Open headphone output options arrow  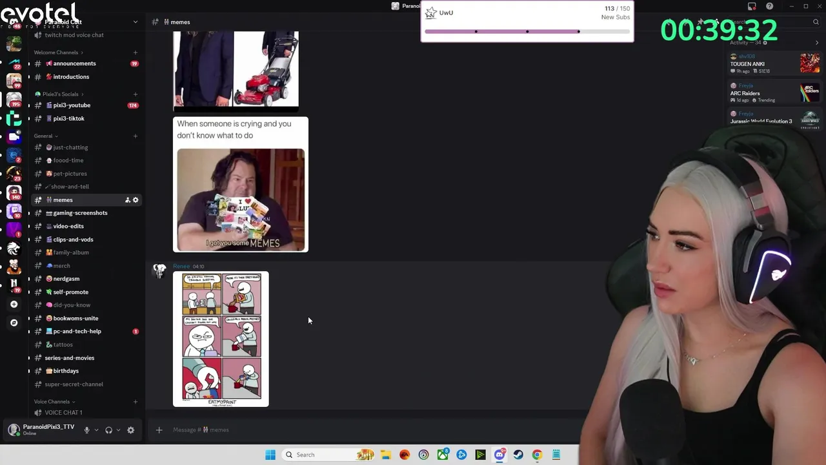118,430
